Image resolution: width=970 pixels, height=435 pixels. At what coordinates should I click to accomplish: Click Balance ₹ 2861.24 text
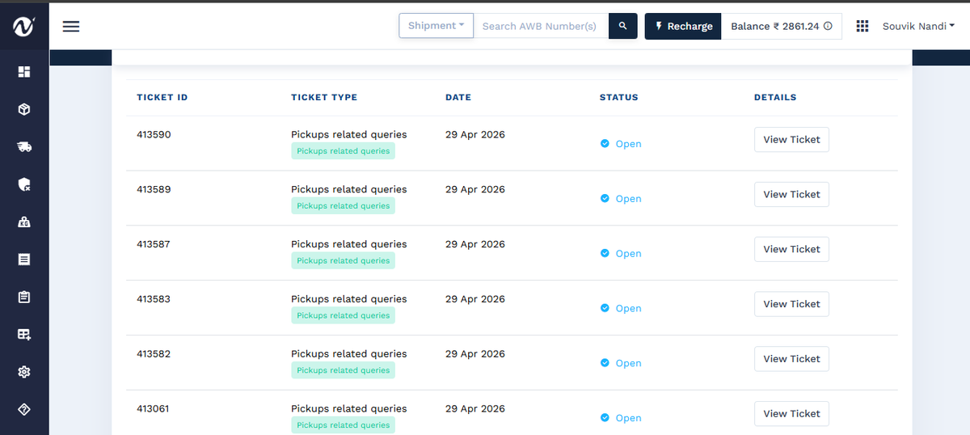[775, 27]
